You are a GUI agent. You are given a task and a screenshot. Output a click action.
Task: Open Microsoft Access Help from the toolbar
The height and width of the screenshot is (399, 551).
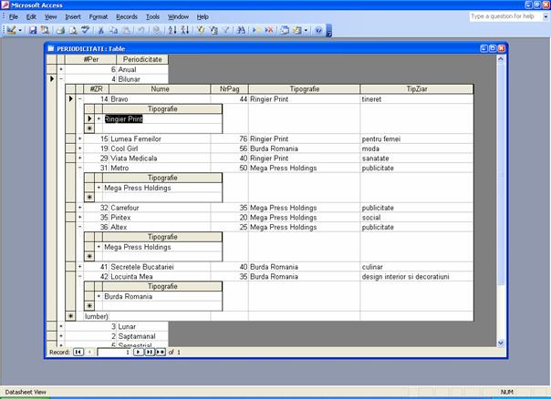pos(319,30)
